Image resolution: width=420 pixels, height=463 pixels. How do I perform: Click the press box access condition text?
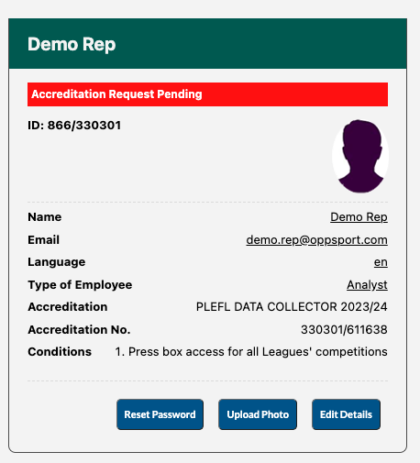[251, 352]
